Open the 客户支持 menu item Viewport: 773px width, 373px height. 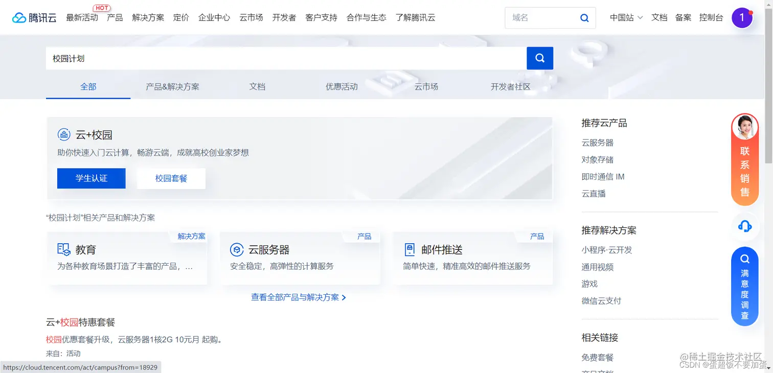click(322, 17)
